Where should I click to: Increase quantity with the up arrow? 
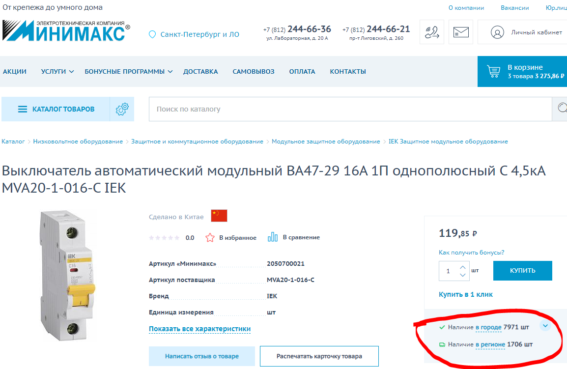(462, 267)
